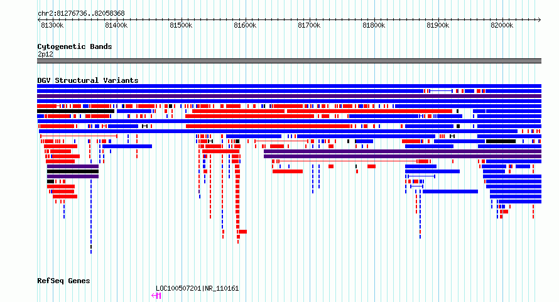This screenshot has height=302, width=559.
Task: Select the RefSeq Genes track title
Action: [x=63, y=281]
